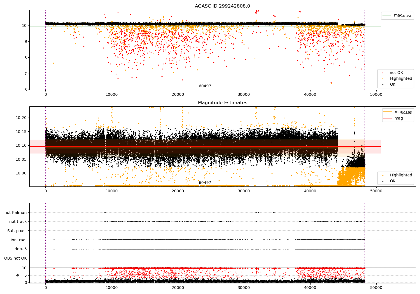
Task: Click the 'Magnitude Estimates' plot title
Action: coord(222,103)
